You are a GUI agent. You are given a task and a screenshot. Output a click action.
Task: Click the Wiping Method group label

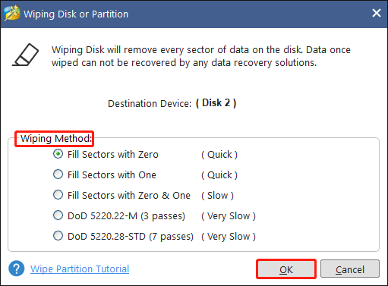56,139
